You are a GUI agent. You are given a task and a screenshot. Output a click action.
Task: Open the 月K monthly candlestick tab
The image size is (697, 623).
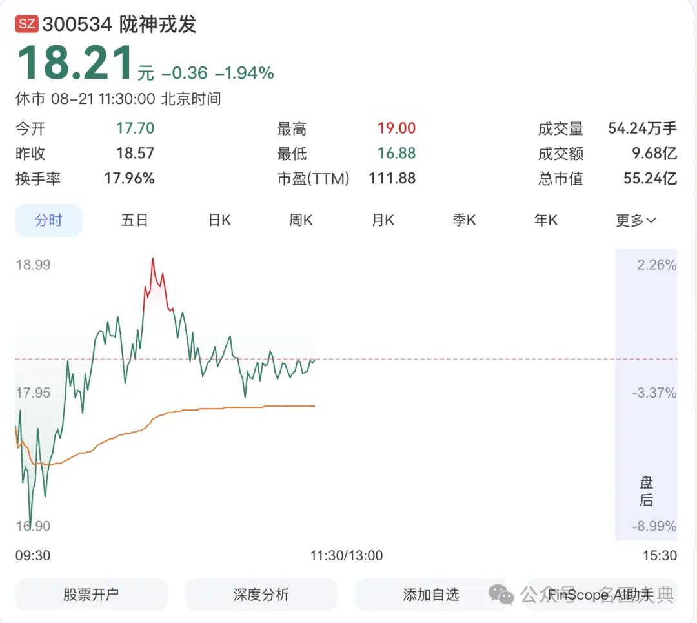[383, 220]
